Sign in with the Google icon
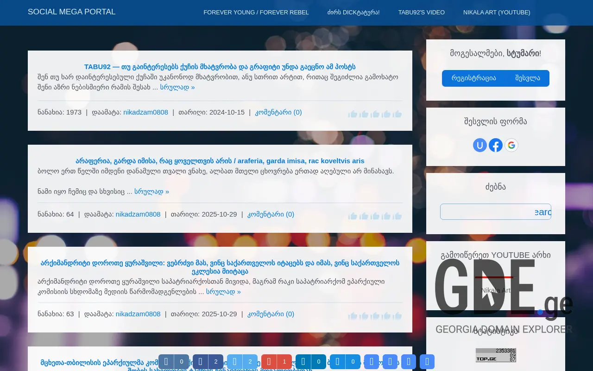 (511, 145)
